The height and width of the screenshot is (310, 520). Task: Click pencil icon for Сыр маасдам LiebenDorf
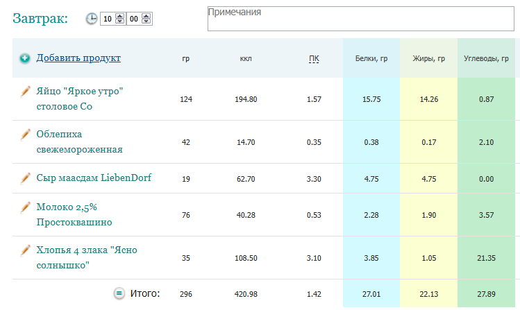point(25,178)
